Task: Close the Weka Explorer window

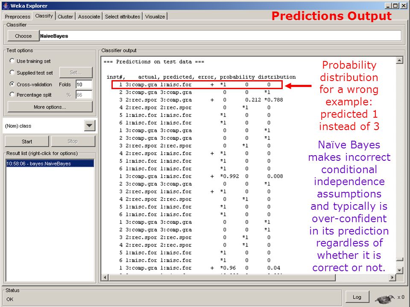Action: [404, 6]
